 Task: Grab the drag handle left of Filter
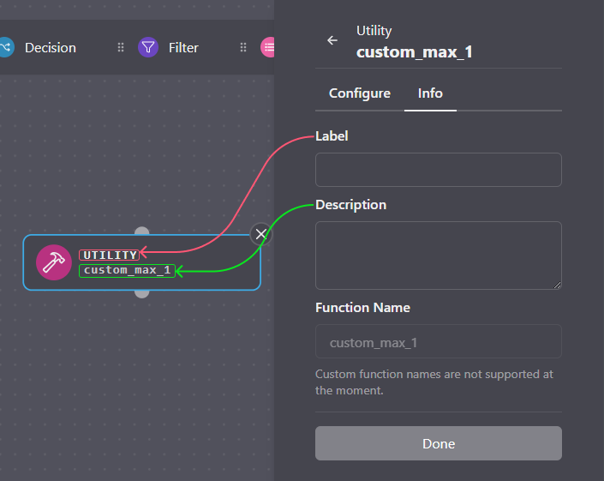point(121,47)
